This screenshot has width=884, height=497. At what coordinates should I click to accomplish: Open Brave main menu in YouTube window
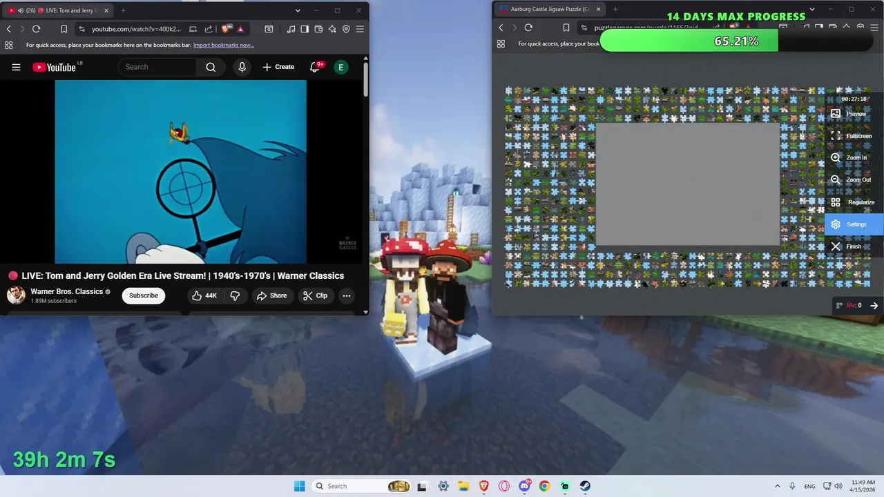[360, 29]
